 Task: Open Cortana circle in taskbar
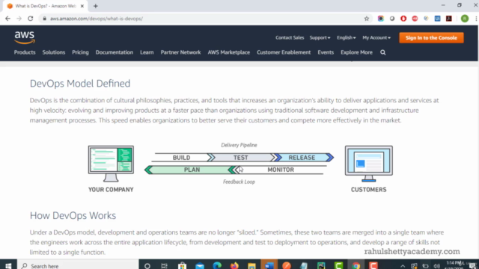pos(147,266)
